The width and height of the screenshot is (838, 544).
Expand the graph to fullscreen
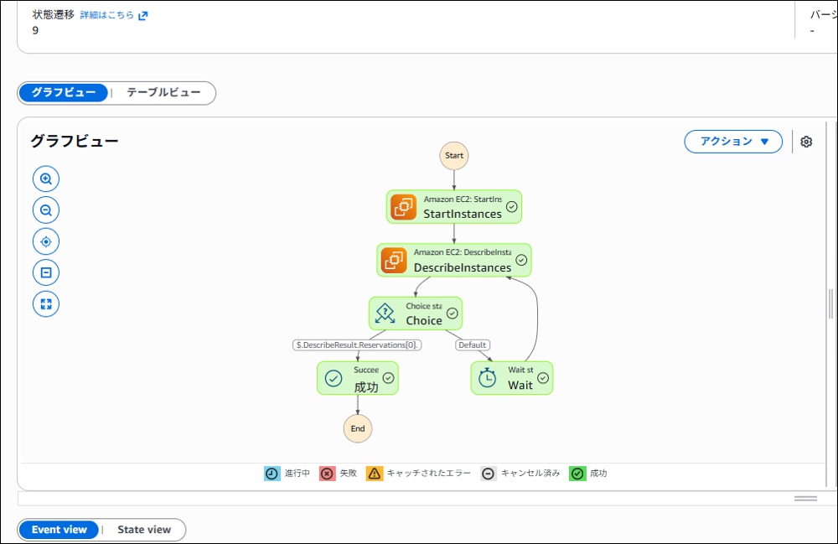tap(46, 303)
